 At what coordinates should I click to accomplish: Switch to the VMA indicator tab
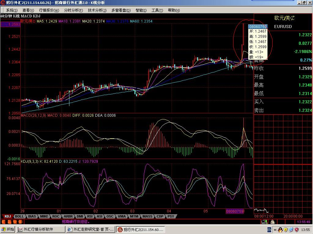(x=122, y=216)
